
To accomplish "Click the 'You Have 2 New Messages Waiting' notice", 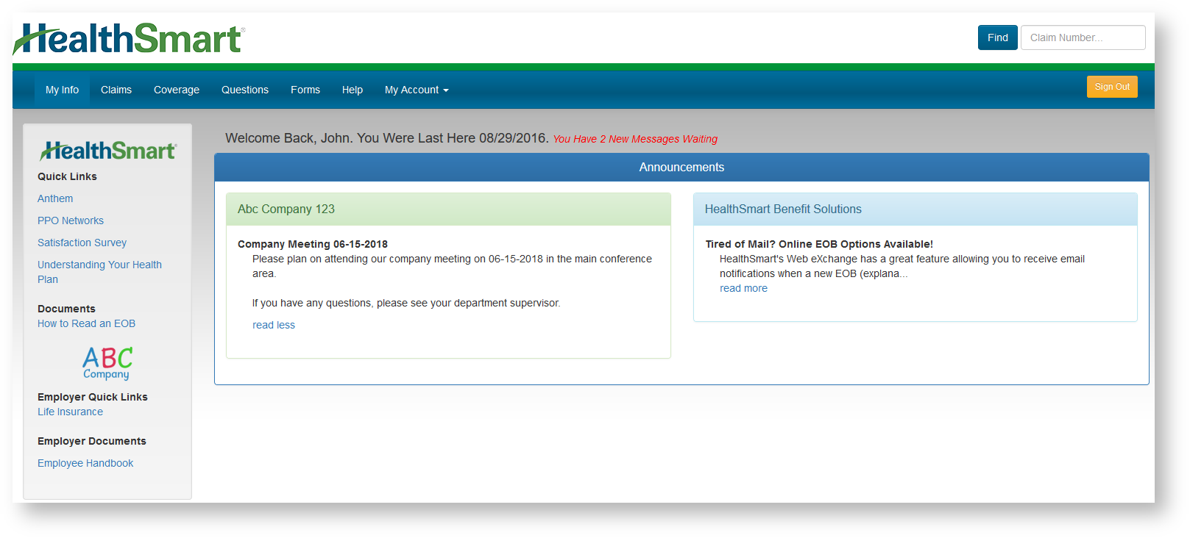I will [635, 139].
